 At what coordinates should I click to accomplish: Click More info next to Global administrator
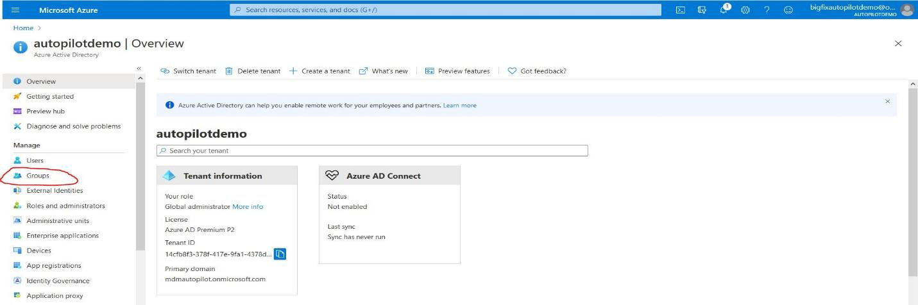[x=248, y=206]
